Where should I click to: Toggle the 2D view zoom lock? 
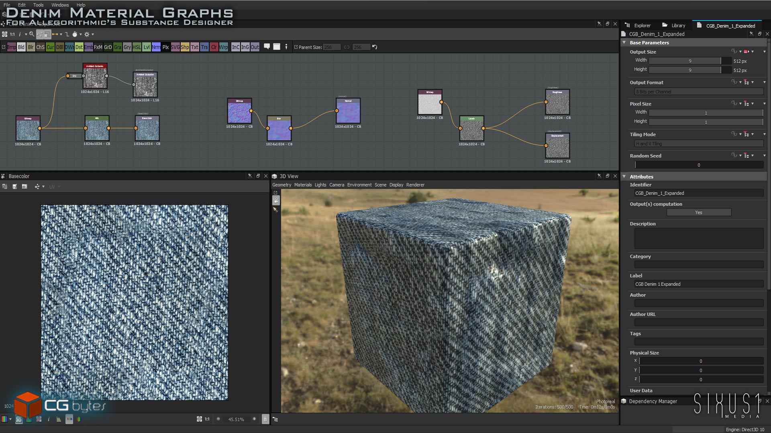[265, 419]
